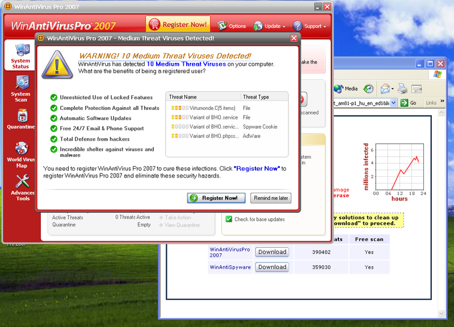Click the View Quarantine link

[x=179, y=225]
